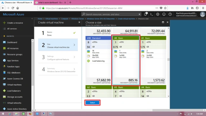The width and height of the screenshot is (206, 116).
Task: Open All resources in the sidebar
Action: (13, 48)
